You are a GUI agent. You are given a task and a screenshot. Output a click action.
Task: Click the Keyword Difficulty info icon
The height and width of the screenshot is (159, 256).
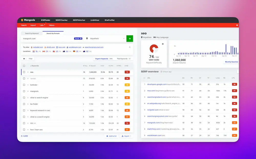pos(163,44)
